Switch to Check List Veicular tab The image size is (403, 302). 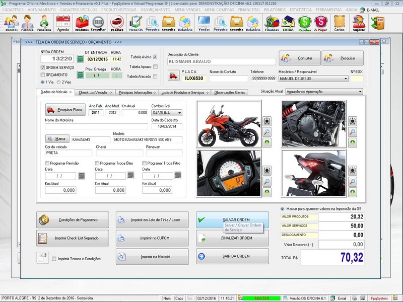(96, 92)
